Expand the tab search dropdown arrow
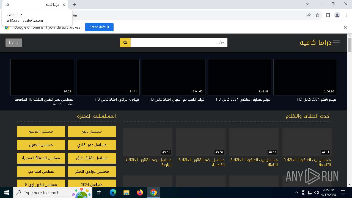 pyautogui.click(x=308, y=4)
